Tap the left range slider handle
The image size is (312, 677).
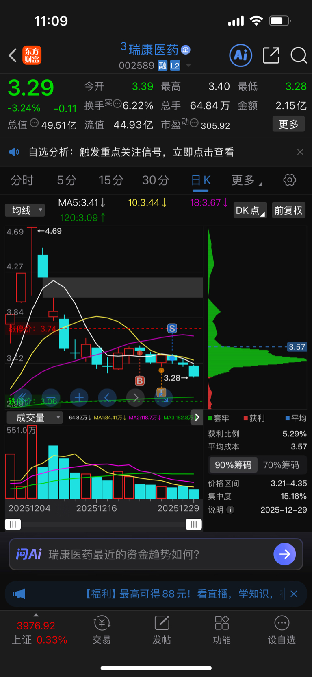point(13,524)
